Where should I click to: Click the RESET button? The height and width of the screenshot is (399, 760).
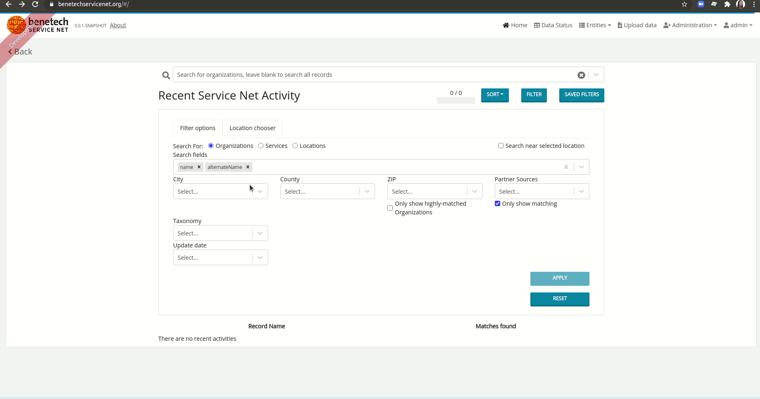coord(560,299)
